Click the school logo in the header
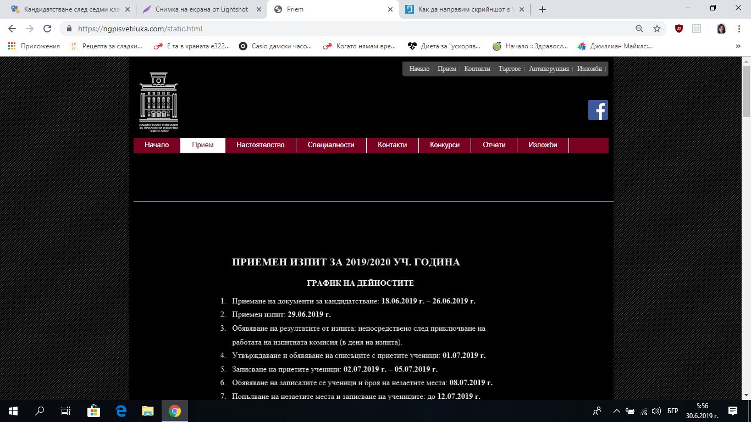751x422 pixels. 158,101
